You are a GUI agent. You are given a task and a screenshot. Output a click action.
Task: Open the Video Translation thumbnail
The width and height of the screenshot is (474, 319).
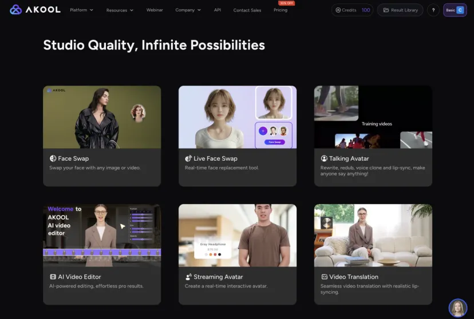pos(373,236)
